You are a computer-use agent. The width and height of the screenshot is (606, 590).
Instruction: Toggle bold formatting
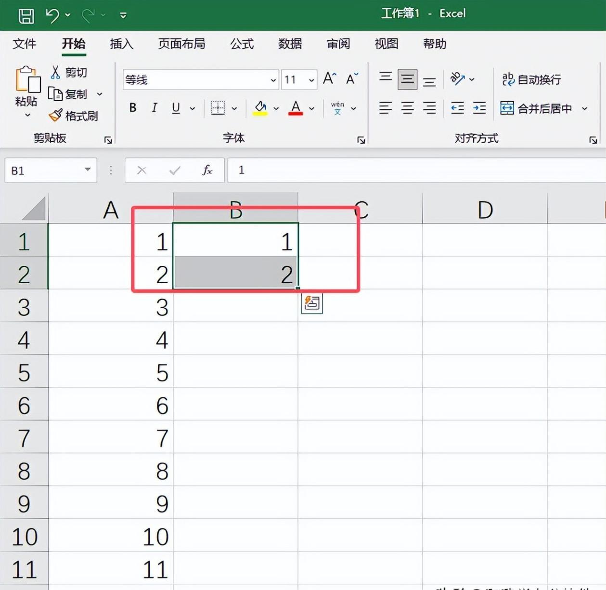pyautogui.click(x=133, y=108)
